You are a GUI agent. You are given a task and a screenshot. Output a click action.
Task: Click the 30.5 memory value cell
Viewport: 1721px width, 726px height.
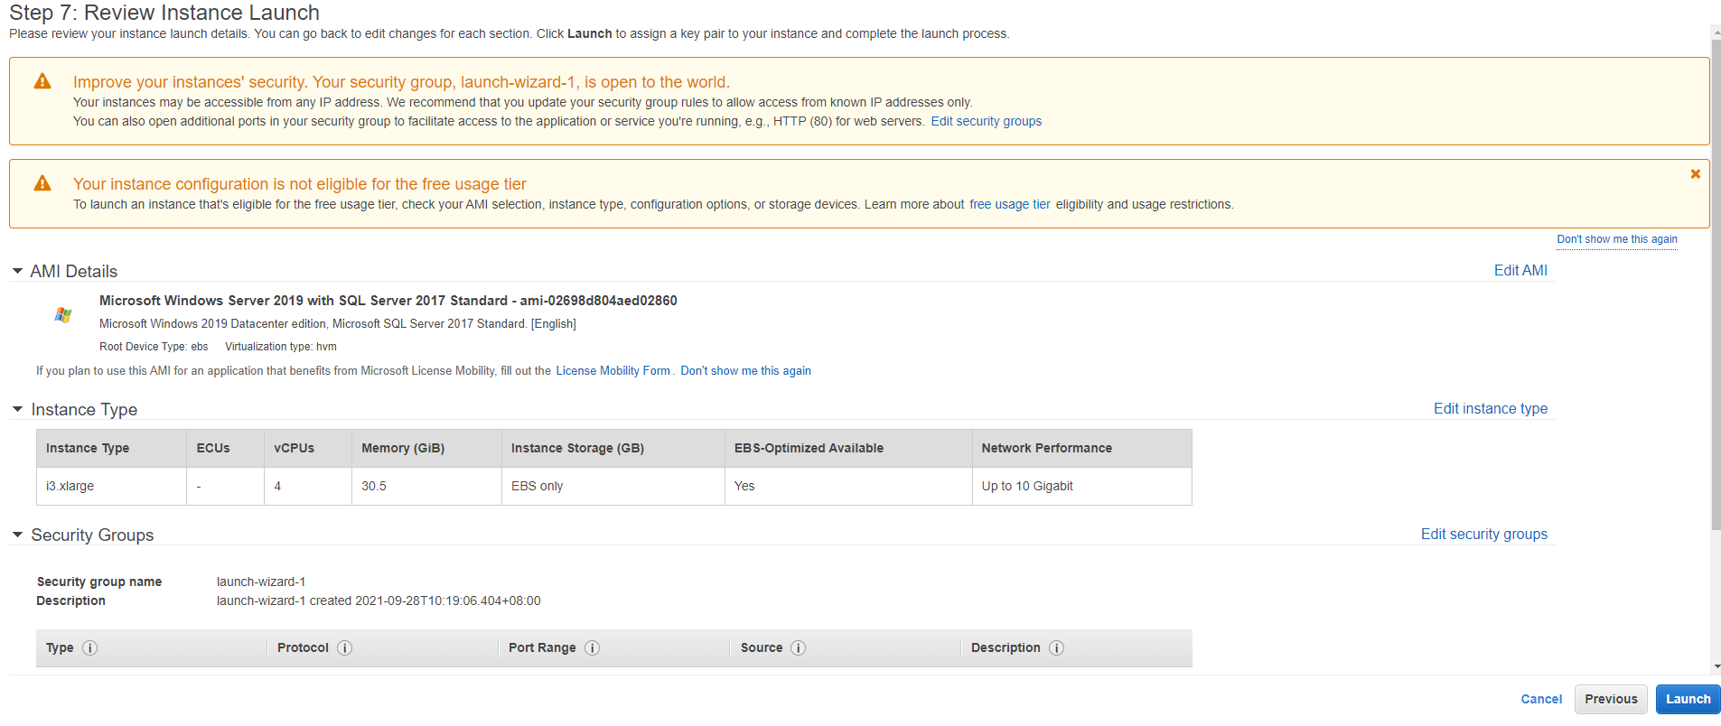[426, 486]
